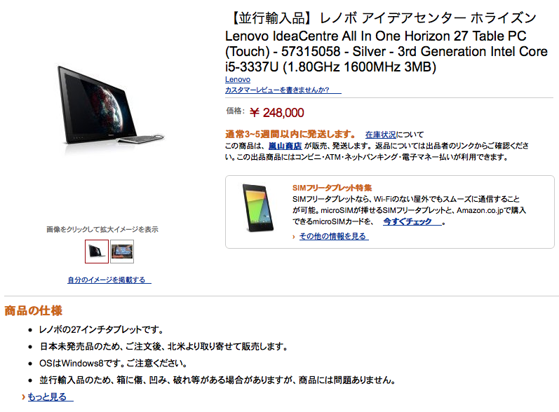Click the 通常3~5週間以内に発送します shipping notice
This screenshot has height=412, width=559.
[290, 135]
